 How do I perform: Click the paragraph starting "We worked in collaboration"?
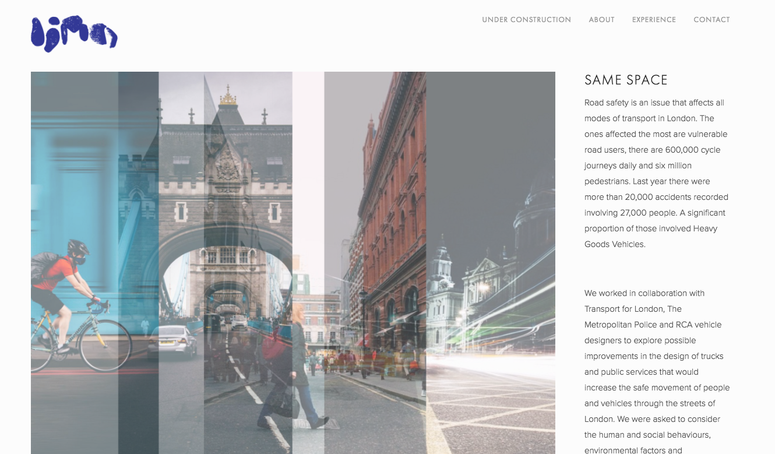[x=657, y=372]
